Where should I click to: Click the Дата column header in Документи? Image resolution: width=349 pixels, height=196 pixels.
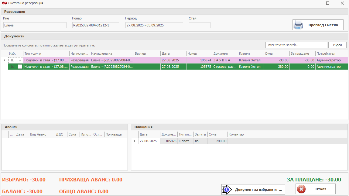[x=173, y=53]
